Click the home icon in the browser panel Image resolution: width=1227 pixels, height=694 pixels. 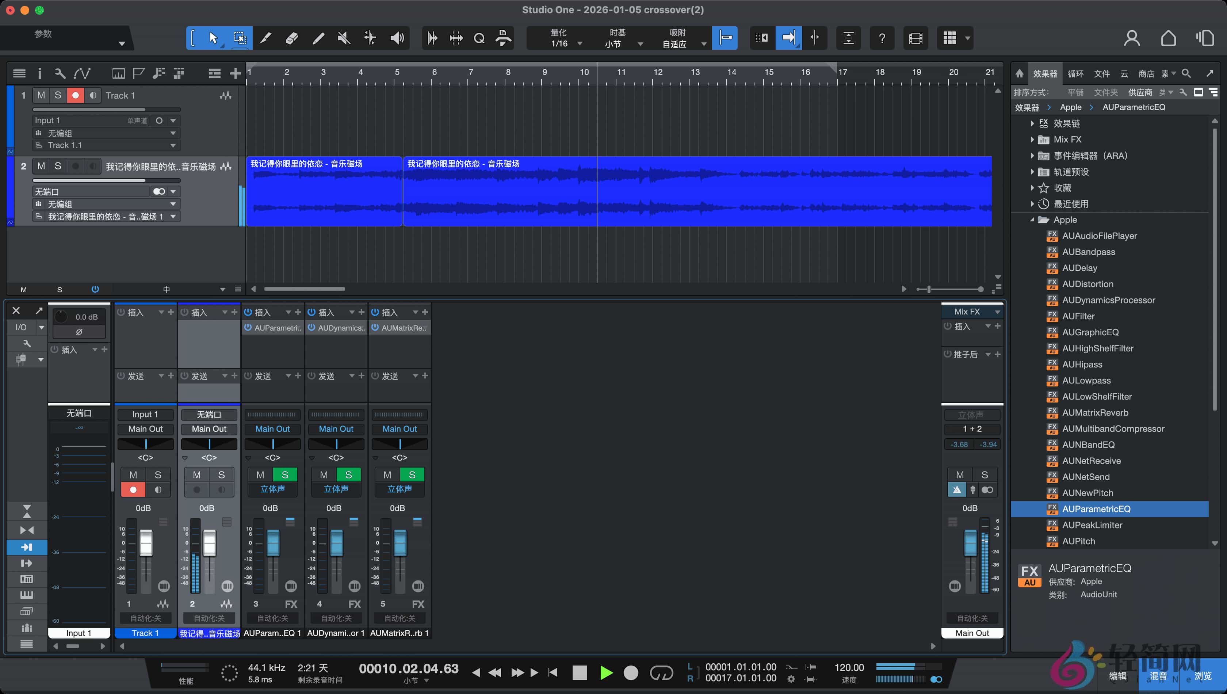pyautogui.click(x=1019, y=73)
